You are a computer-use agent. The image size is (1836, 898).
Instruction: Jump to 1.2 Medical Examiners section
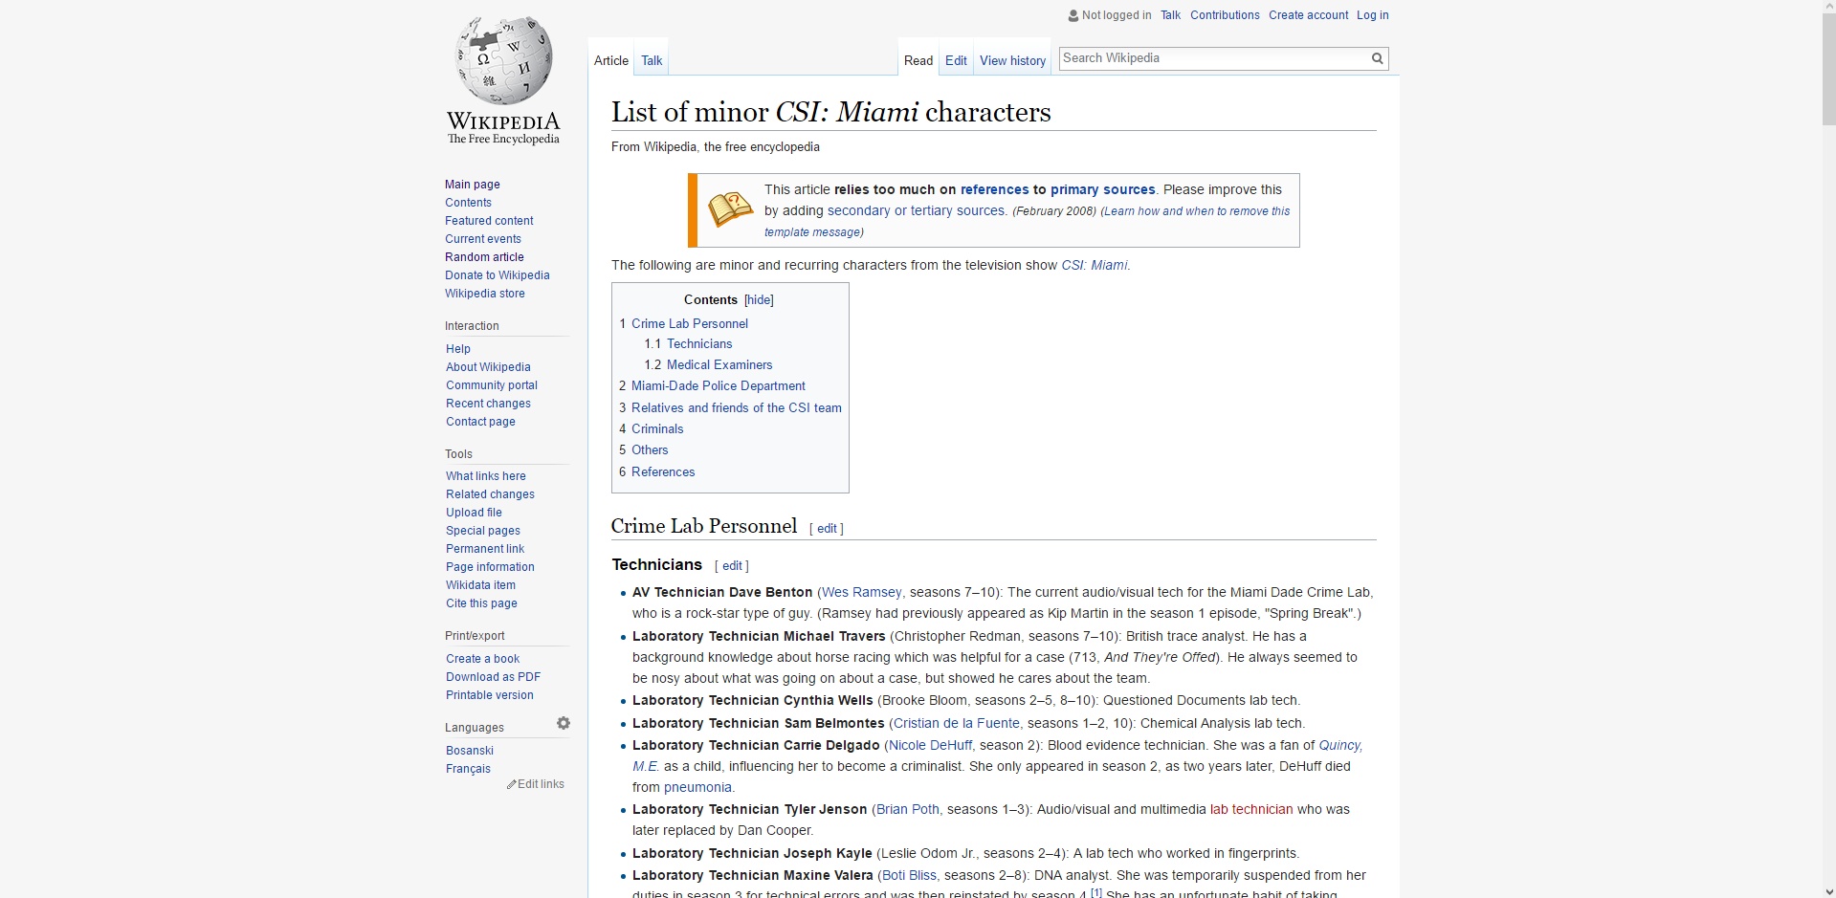point(719,365)
